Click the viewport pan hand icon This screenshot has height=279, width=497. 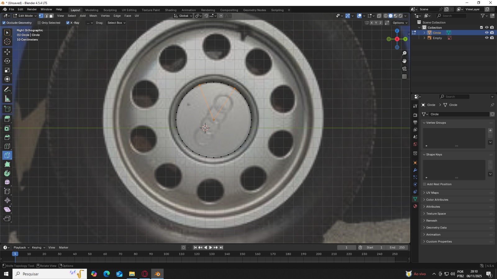404,61
